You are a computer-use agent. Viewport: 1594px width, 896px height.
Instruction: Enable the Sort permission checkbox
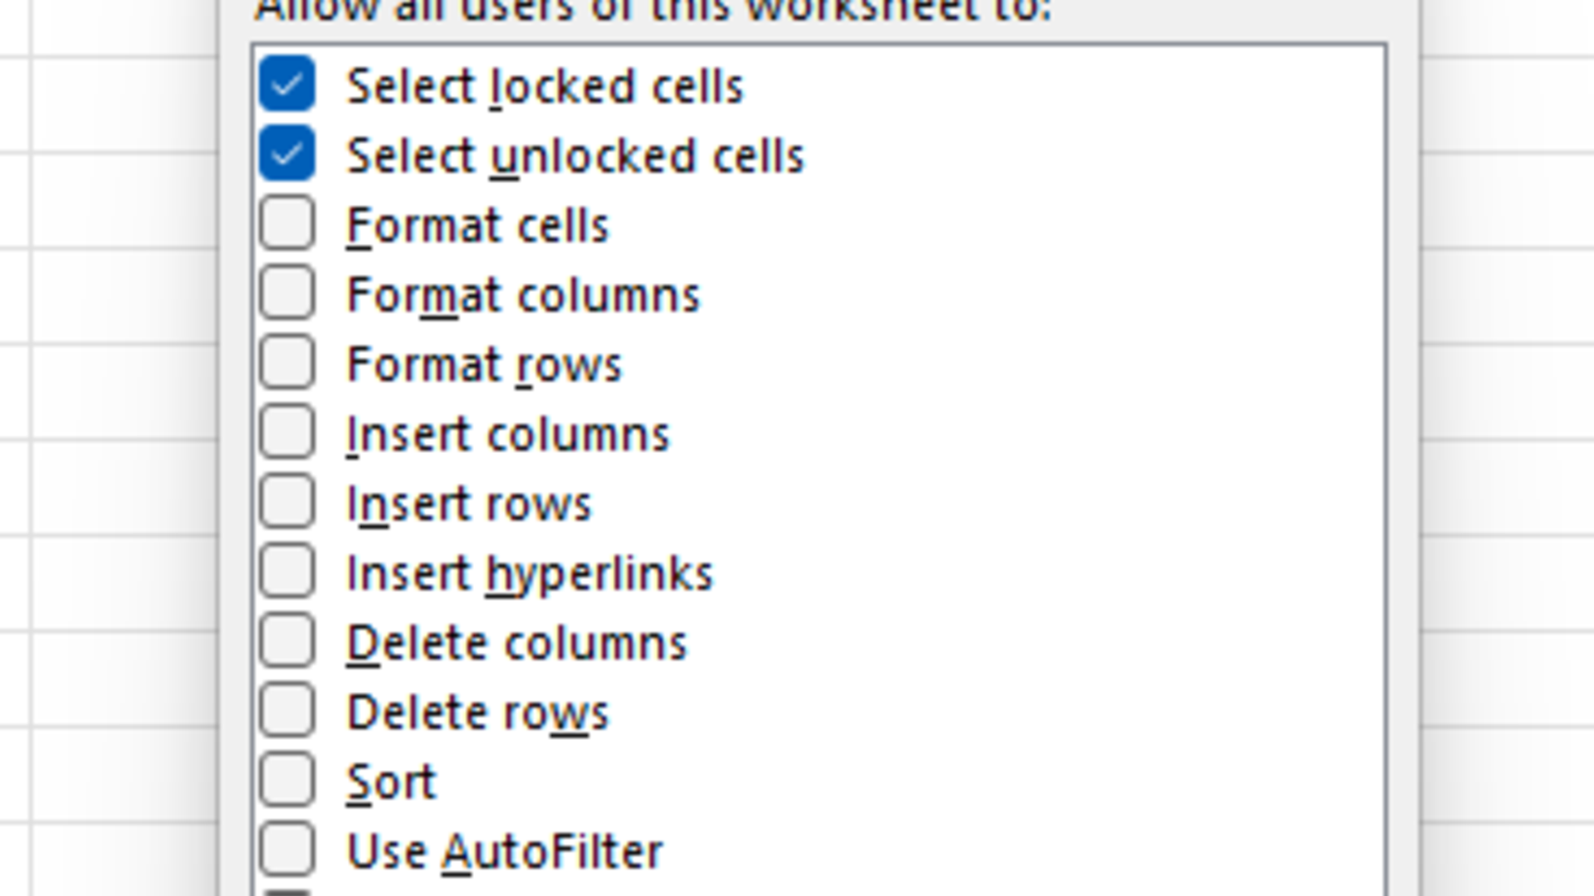tap(286, 781)
